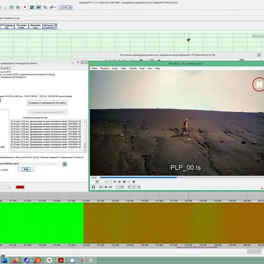264x264 pixels.
Task: Click the VLC seek progress bar
Action: [182, 177]
